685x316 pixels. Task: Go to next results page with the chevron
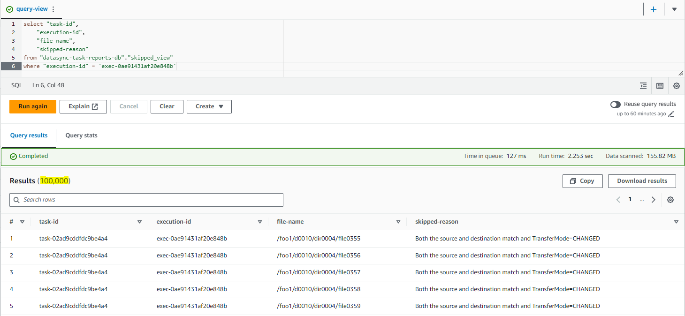(654, 199)
